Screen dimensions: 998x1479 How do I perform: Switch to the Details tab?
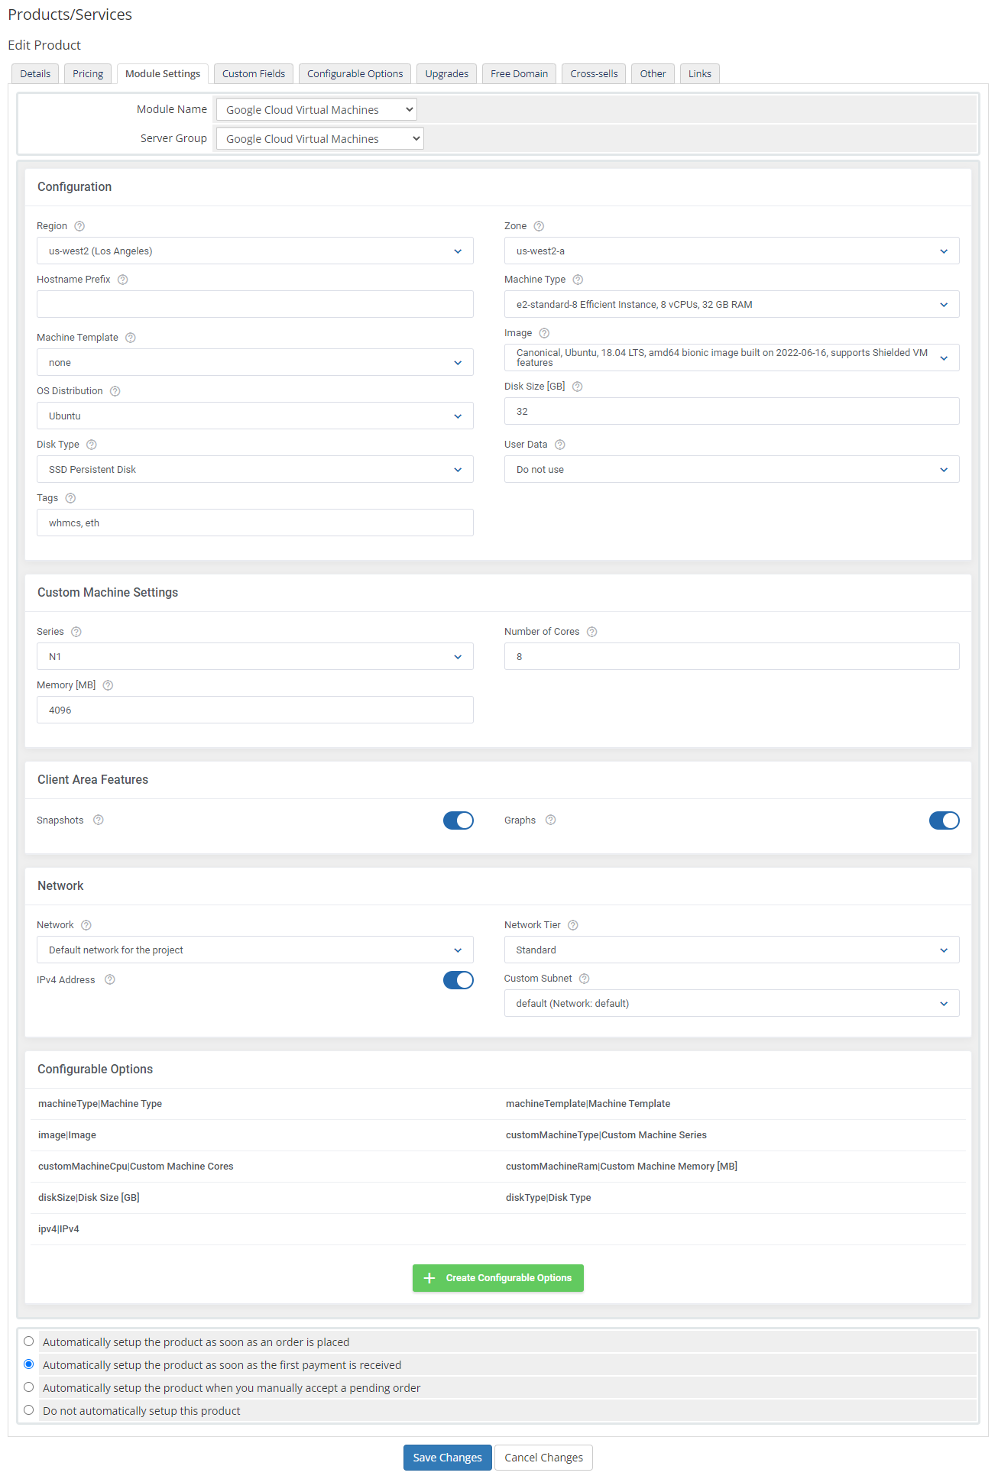(35, 73)
